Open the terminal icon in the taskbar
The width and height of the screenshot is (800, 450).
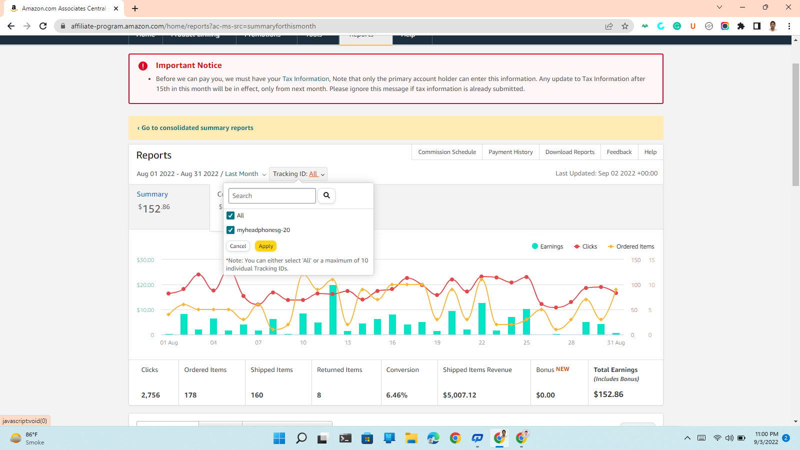pyautogui.click(x=345, y=438)
